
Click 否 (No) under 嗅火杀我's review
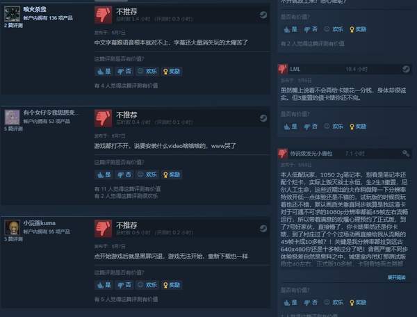pyautogui.click(x=124, y=72)
